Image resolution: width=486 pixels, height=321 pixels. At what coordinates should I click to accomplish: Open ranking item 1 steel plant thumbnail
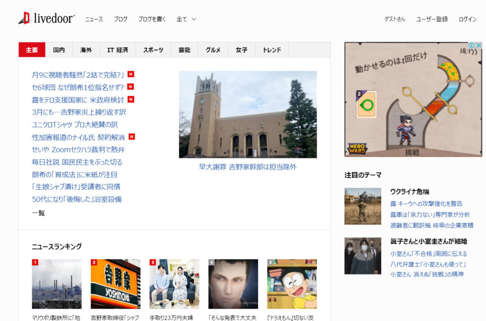[56, 283]
